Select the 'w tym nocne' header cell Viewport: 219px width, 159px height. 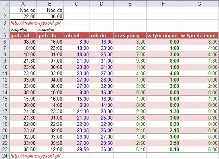pyautogui.click(x=163, y=35)
